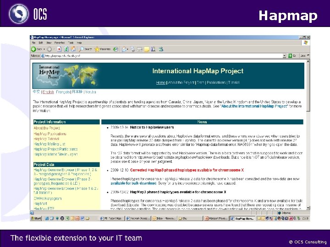Open the View menu
This screenshot has width=330, height=247.
pos(49,43)
